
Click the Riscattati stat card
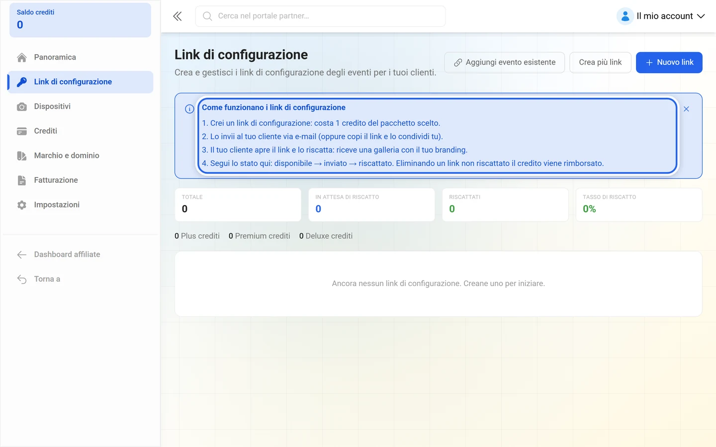pyautogui.click(x=505, y=205)
